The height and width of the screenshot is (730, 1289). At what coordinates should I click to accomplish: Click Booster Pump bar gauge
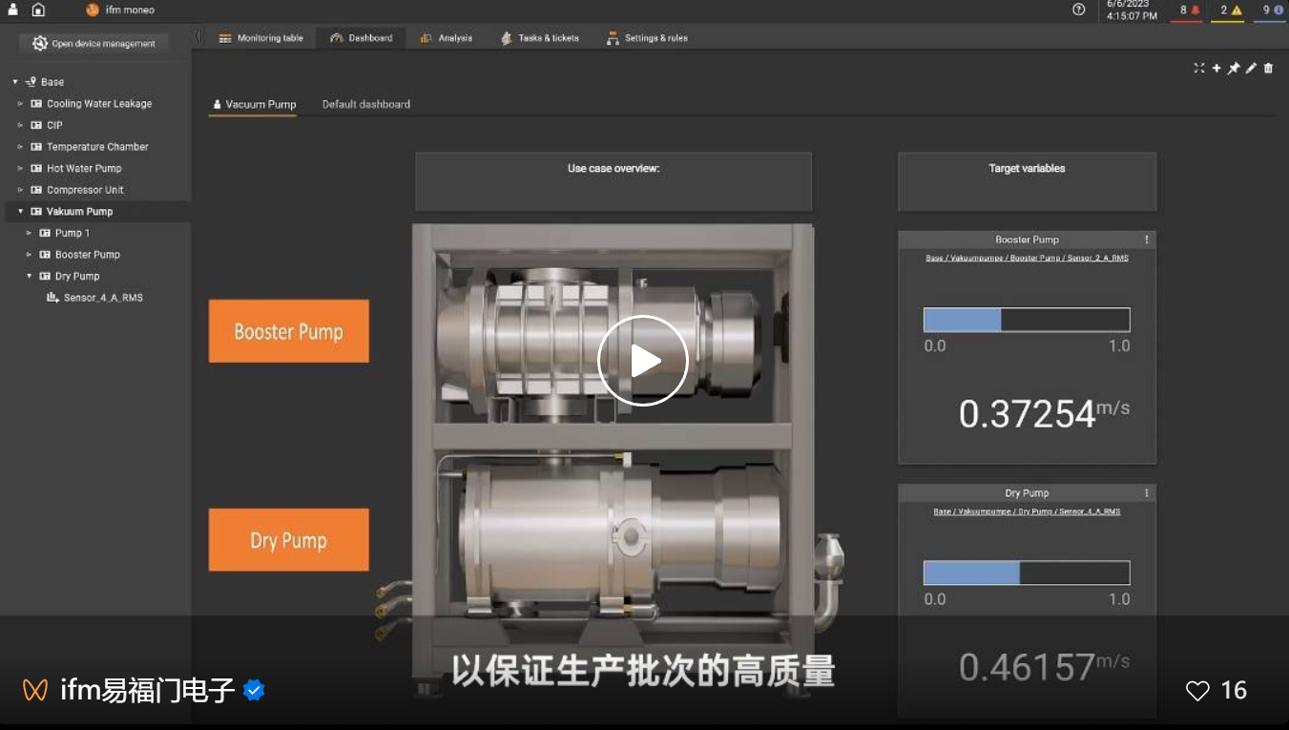coord(1027,320)
